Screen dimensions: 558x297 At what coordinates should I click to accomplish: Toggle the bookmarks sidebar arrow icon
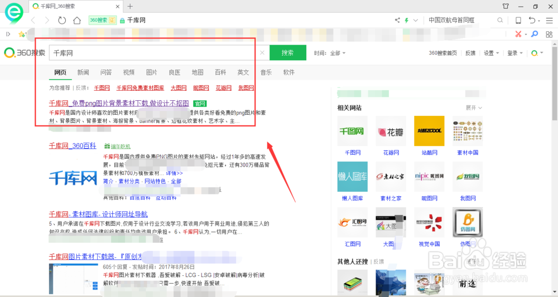(8, 34)
